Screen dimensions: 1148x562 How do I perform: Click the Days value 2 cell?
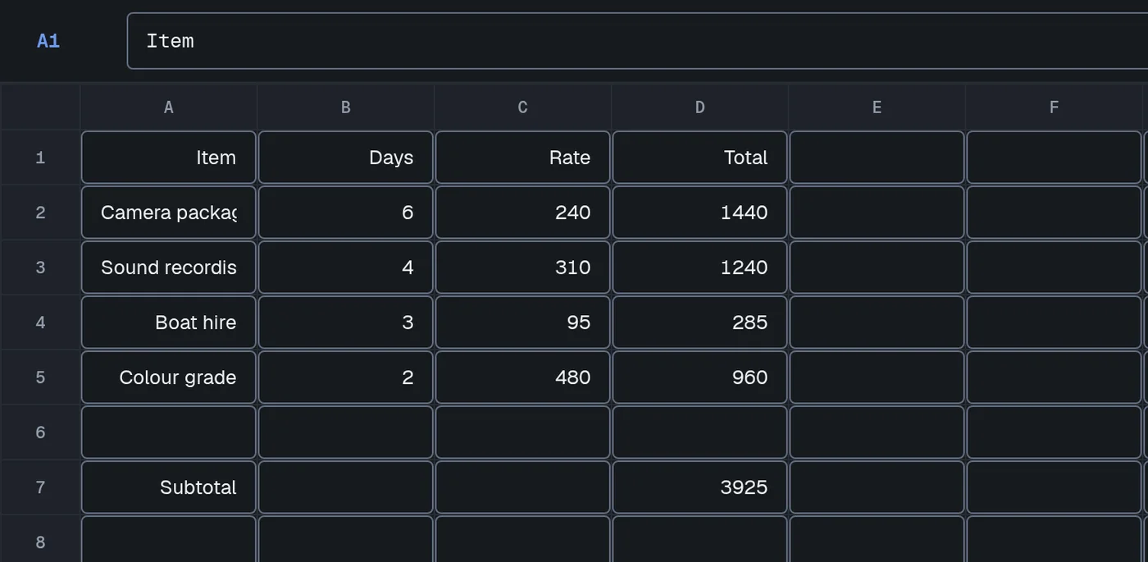point(346,377)
